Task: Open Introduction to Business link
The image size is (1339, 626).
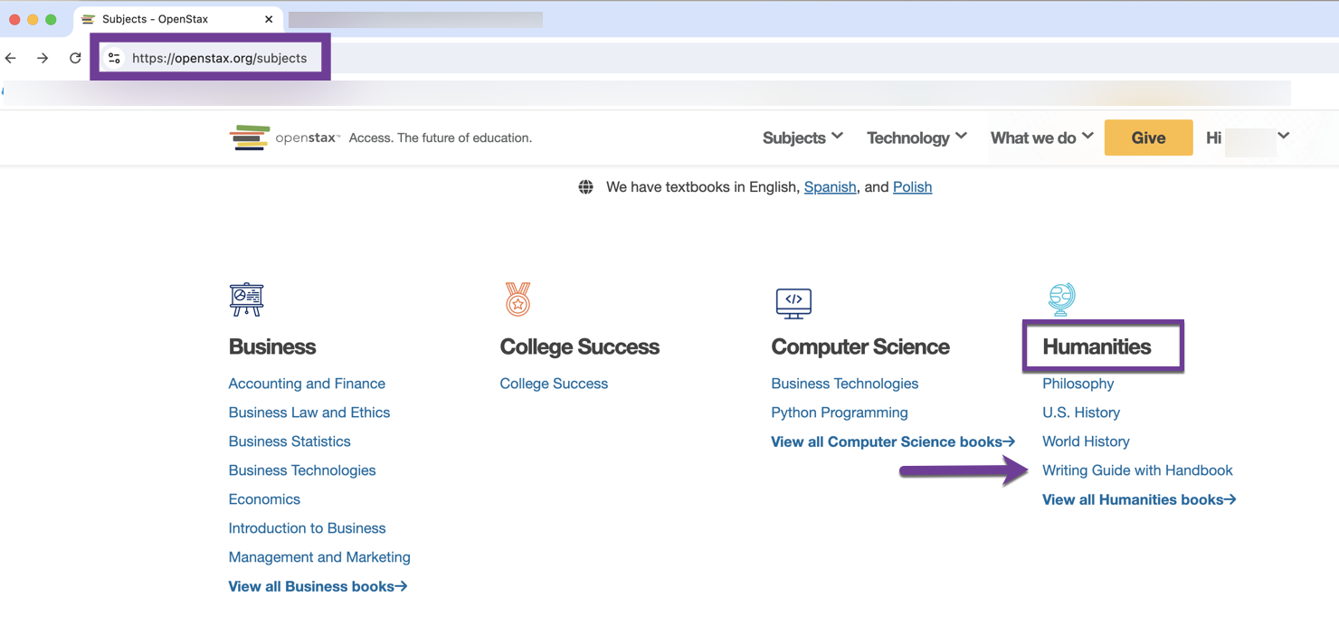Action: click(x=307, y=528)
